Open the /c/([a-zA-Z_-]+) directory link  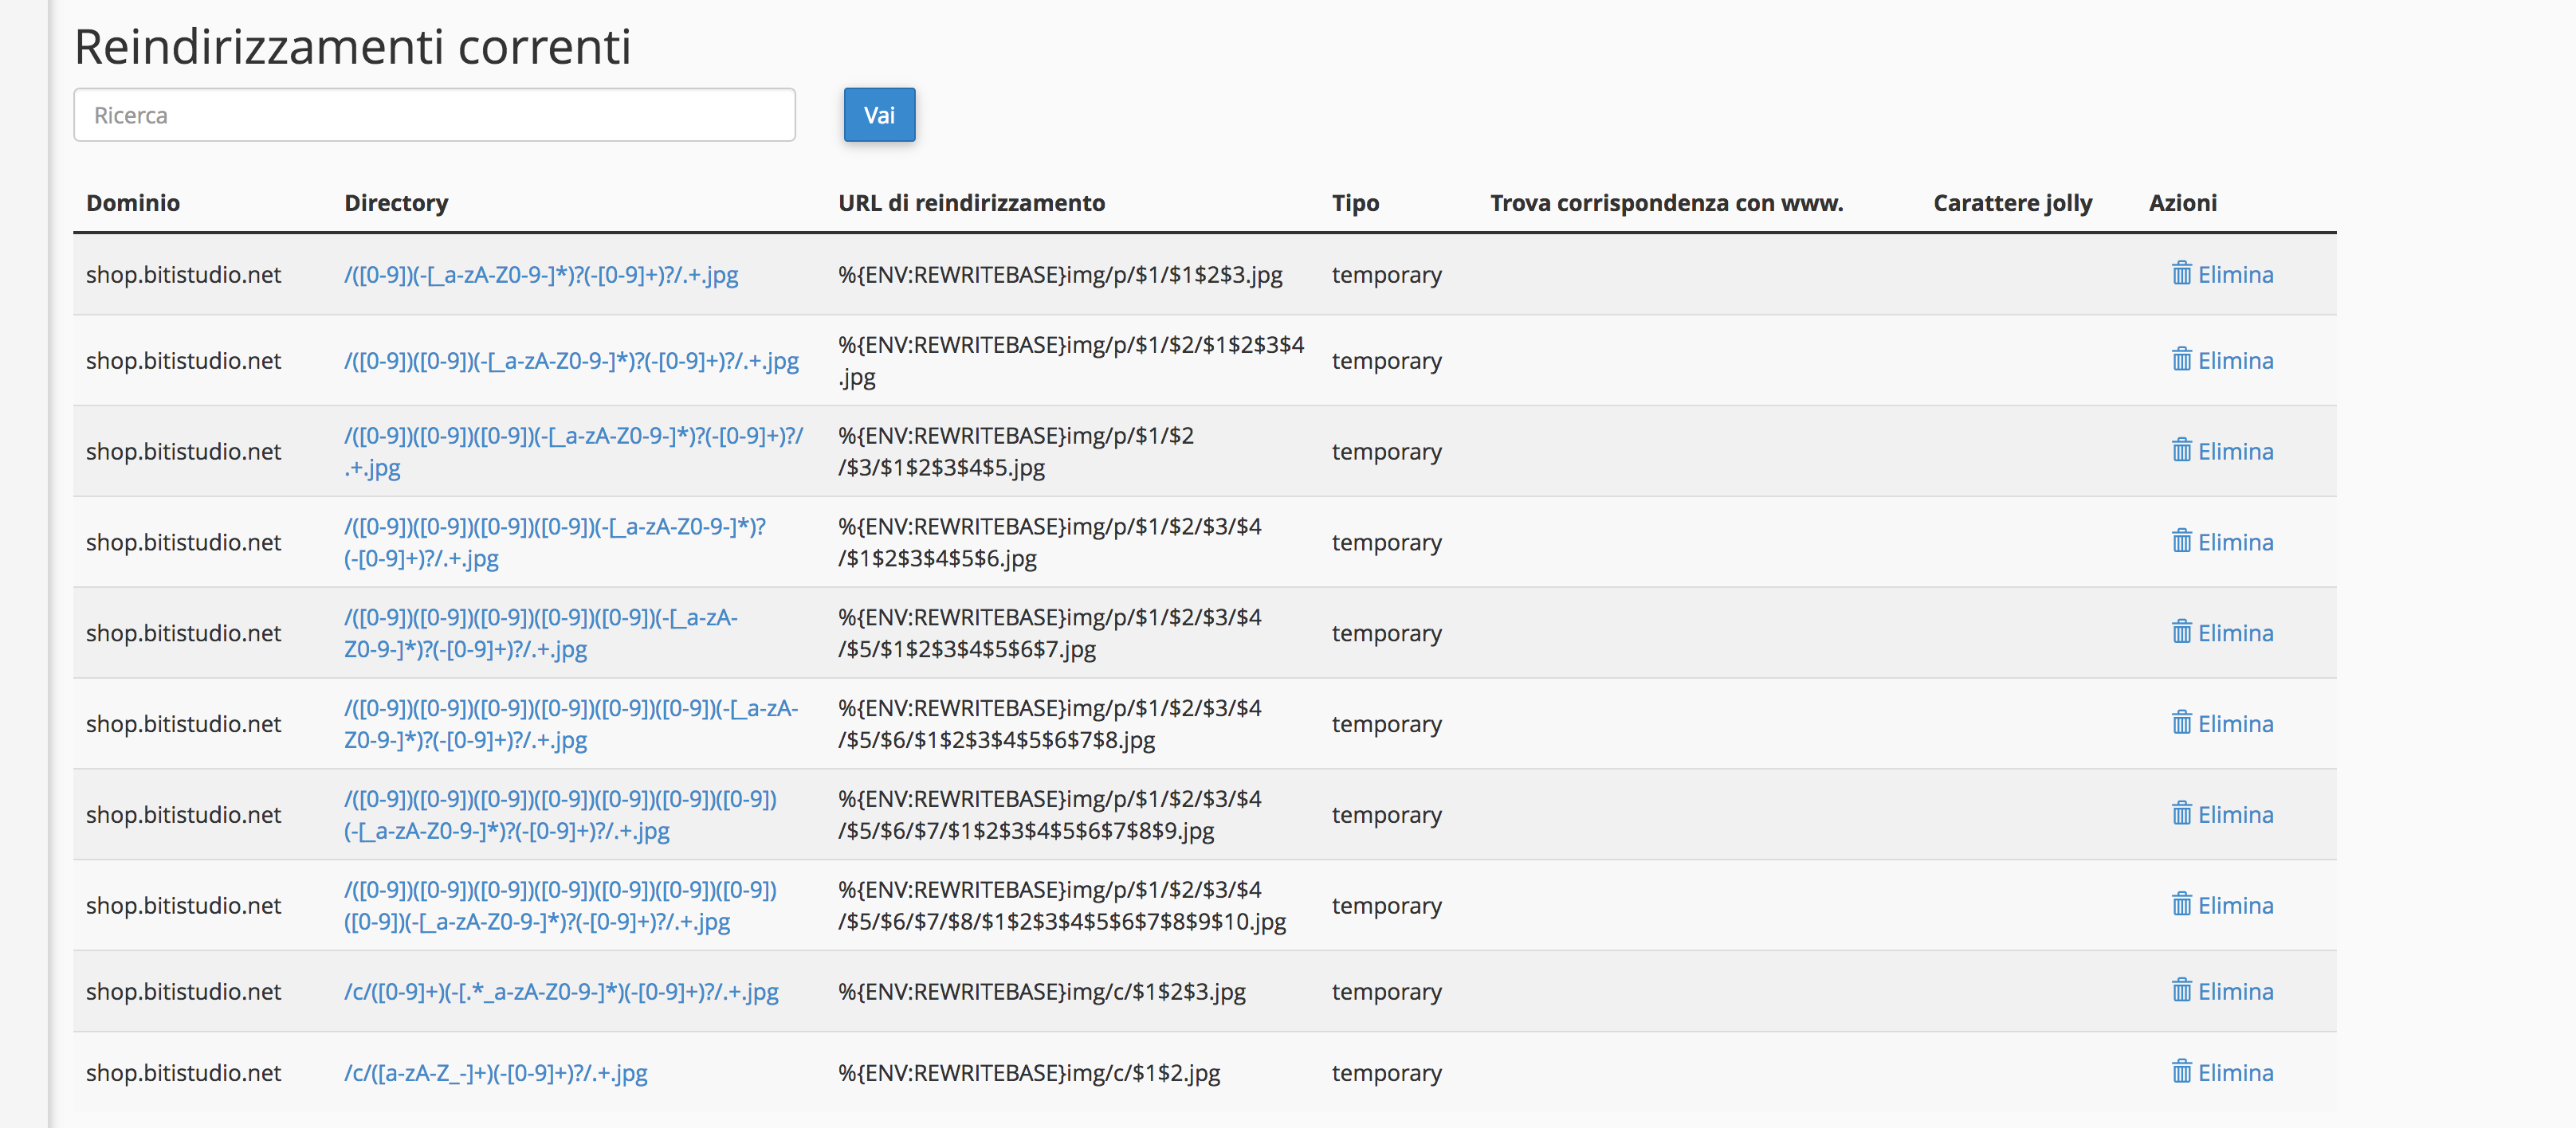[495, 1073]
